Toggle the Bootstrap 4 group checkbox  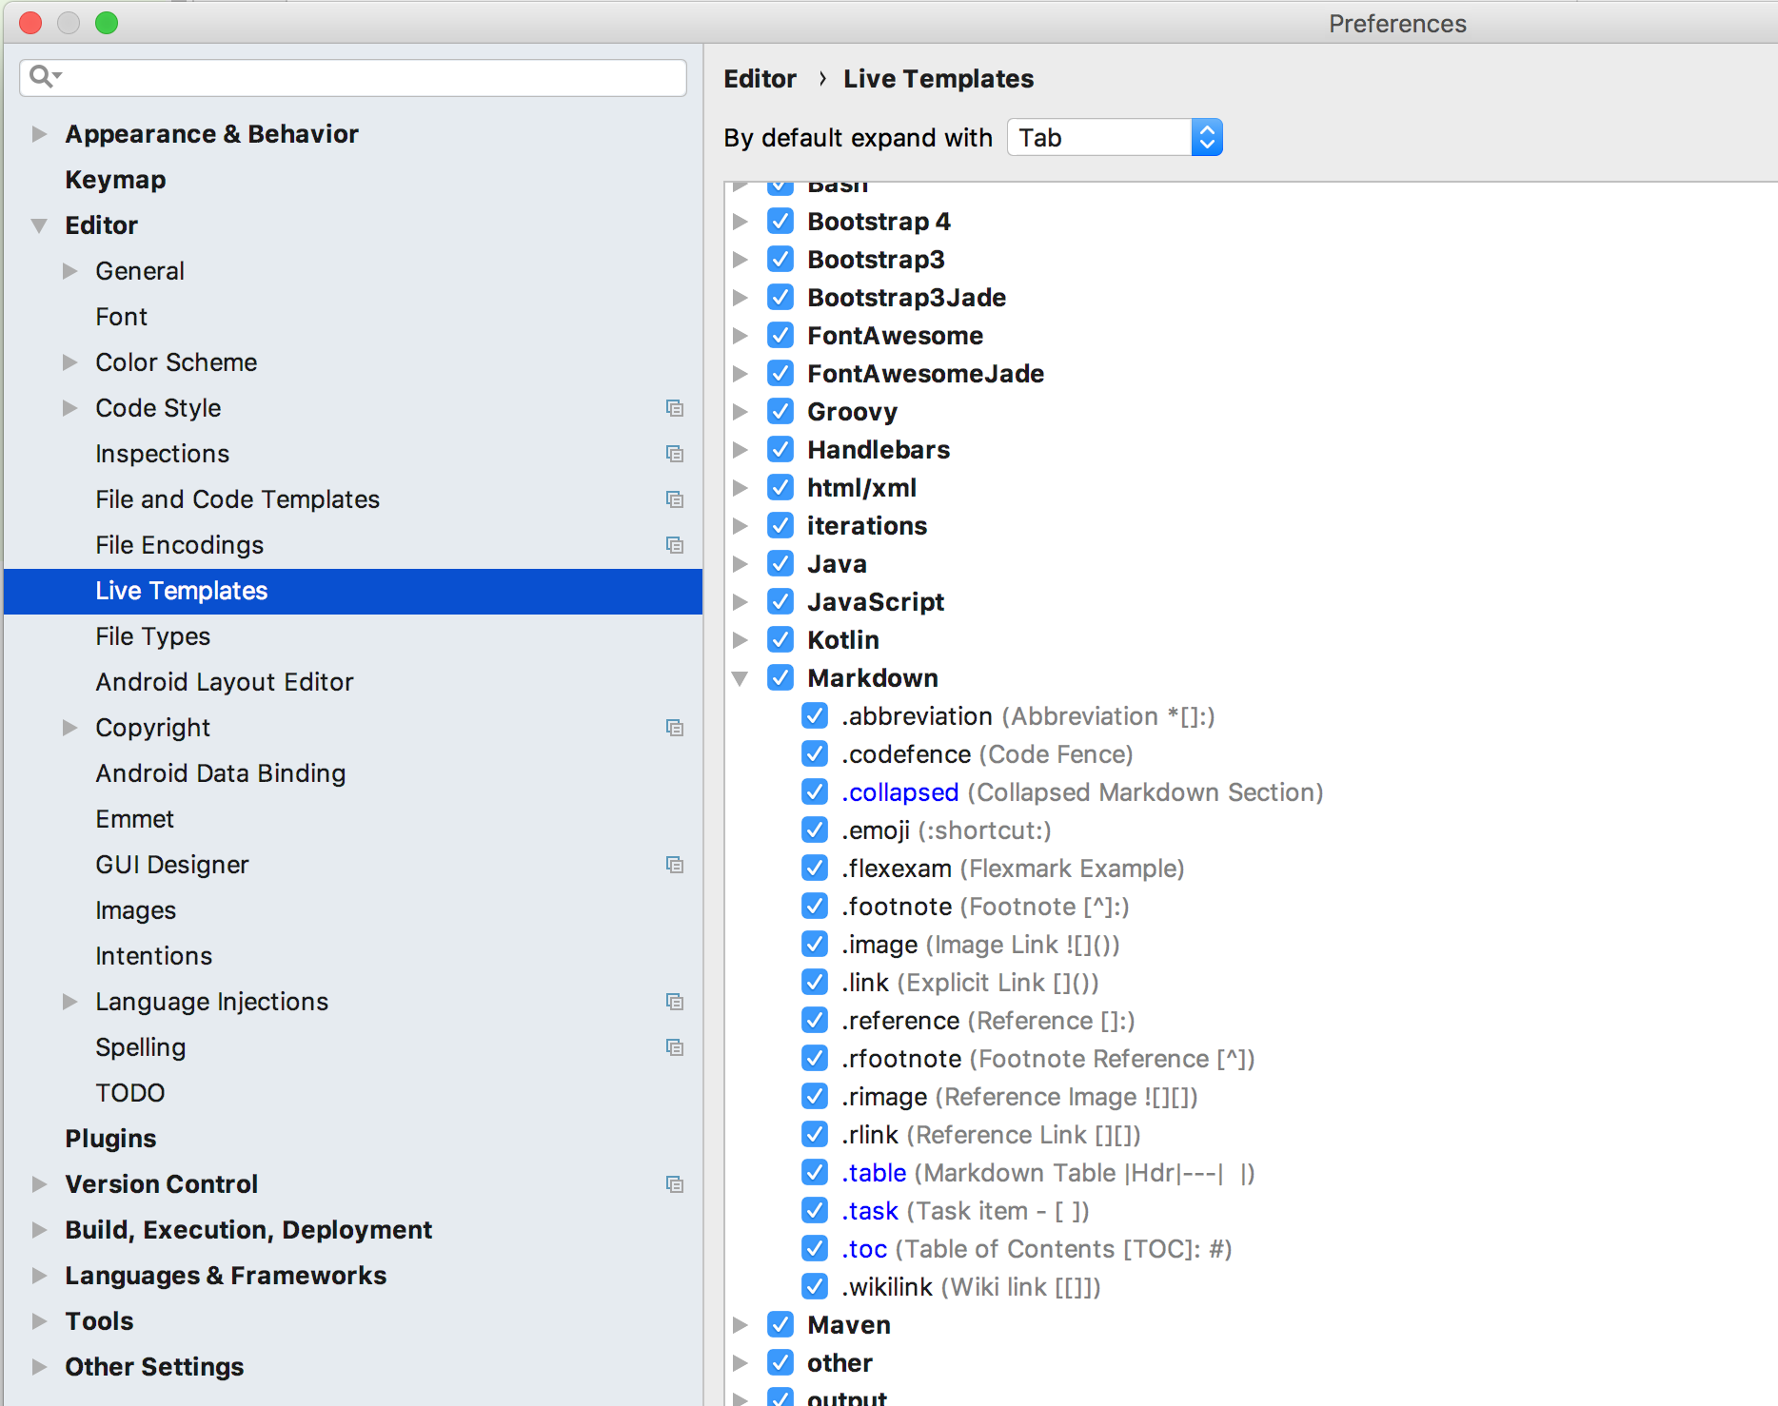pos(780,221)
